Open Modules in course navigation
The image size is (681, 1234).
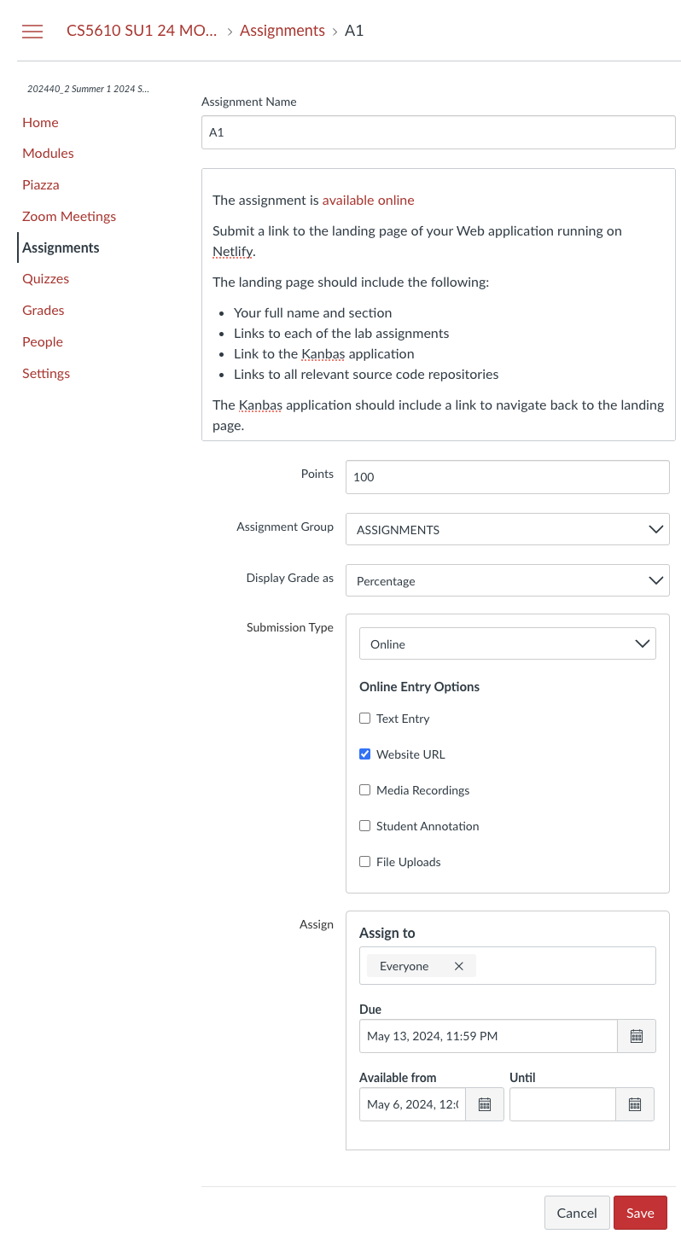tap(48, 153)
